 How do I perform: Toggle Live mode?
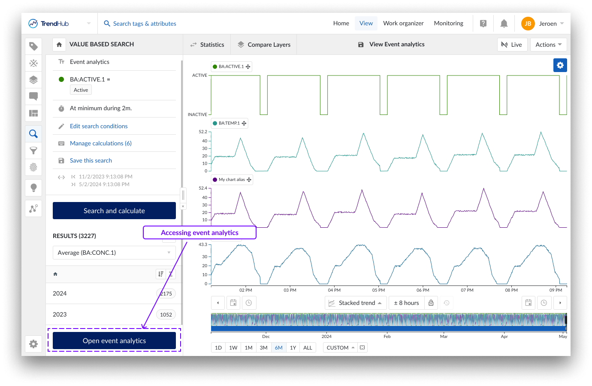(x=512, y=45)
